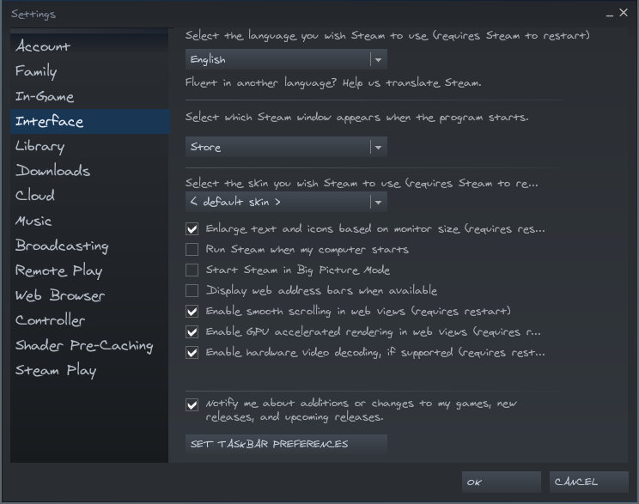
Task: Enable Run Steam when my computer starts
Action: [x=192, y=250]
